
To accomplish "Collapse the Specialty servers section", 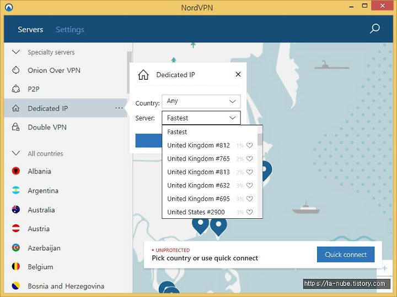I will 16,52.
